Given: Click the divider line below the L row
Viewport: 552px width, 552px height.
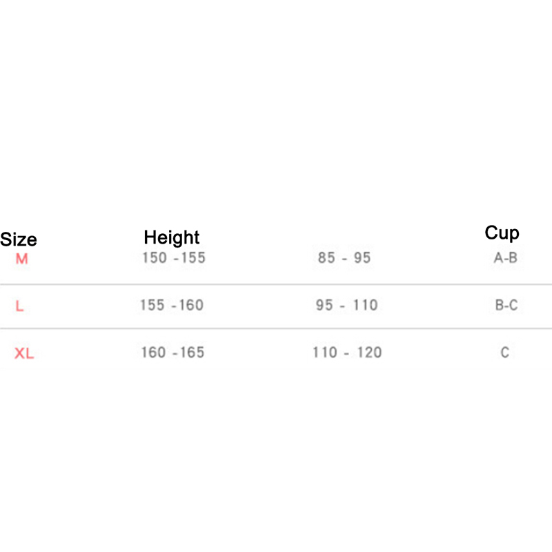Looking at the screenshot, I should point(276,329).
